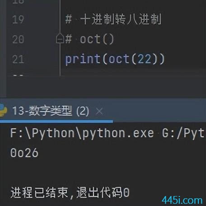Click the 0o26 output line in console
Screen dimensions: 206x206
pyautogui.click(x=24, y=153)
